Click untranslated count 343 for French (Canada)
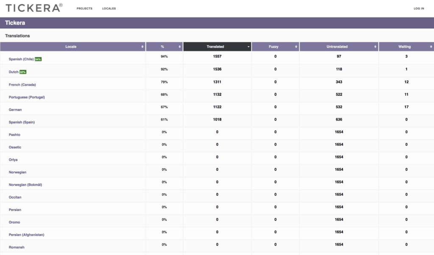The width and height of the screenshot is (434, 255). point(339,82)
